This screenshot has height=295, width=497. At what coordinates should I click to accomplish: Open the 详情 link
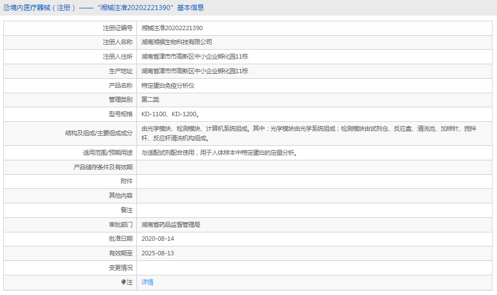point(147,283)
